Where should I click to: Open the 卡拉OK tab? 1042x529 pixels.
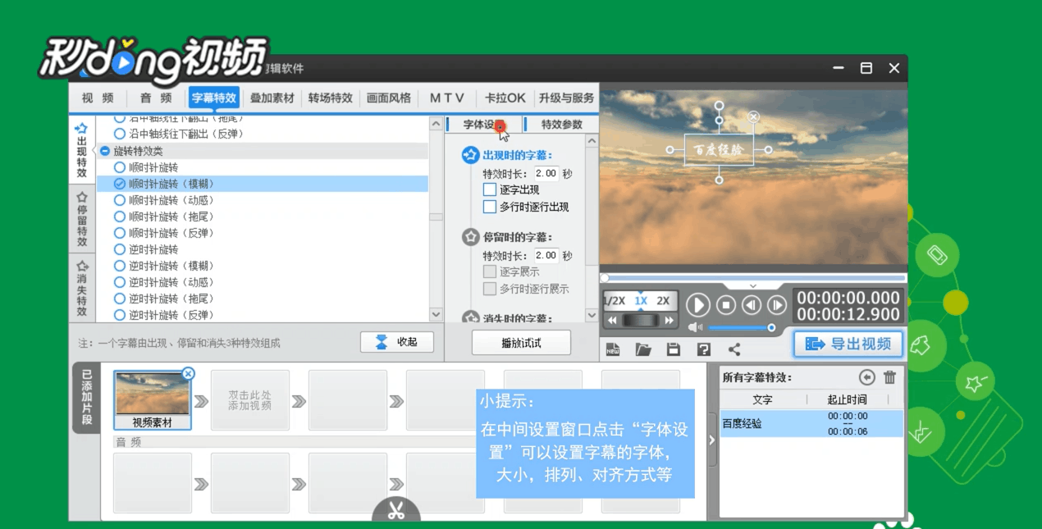(505, 98)
